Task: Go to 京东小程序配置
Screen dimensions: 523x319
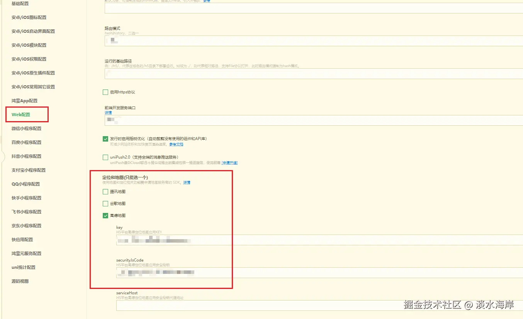Action: 26,226
